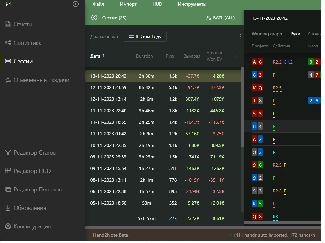The height and width of the screenshot is (243, 325).
Task: Collapse the sidebar with the arrow icon
Action: click(76, 4)
